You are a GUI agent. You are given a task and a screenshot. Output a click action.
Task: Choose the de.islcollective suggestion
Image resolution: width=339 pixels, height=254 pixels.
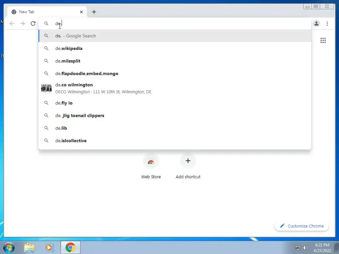pyautogui.click(x=175, y=141)
